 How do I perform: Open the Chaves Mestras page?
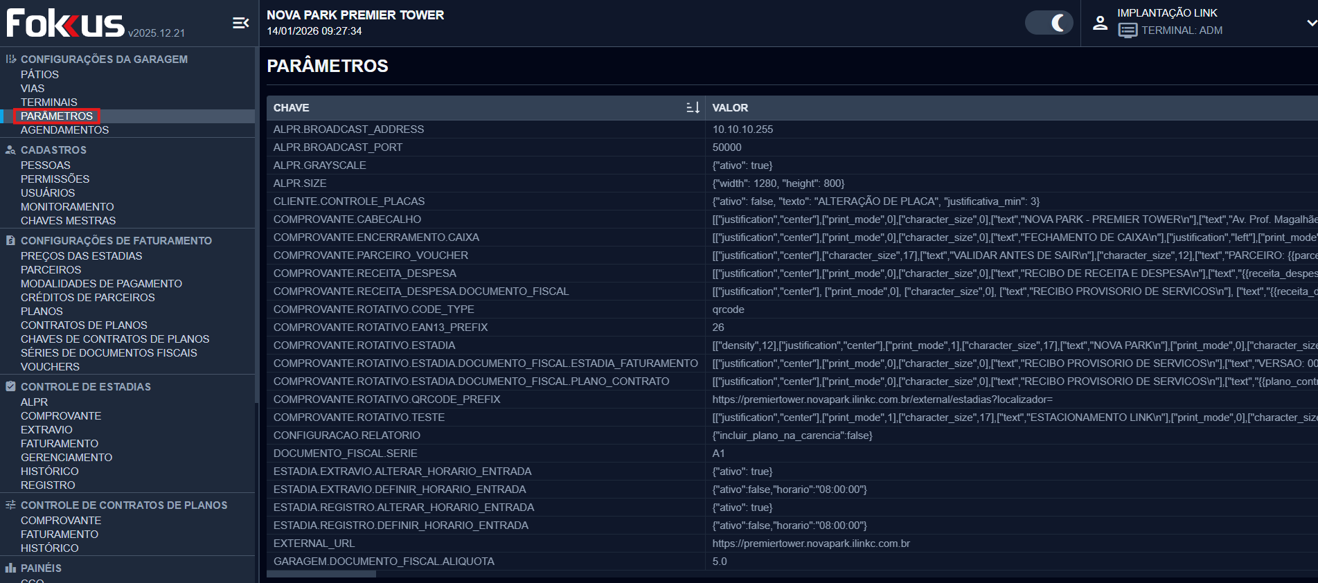coord(68,220)
